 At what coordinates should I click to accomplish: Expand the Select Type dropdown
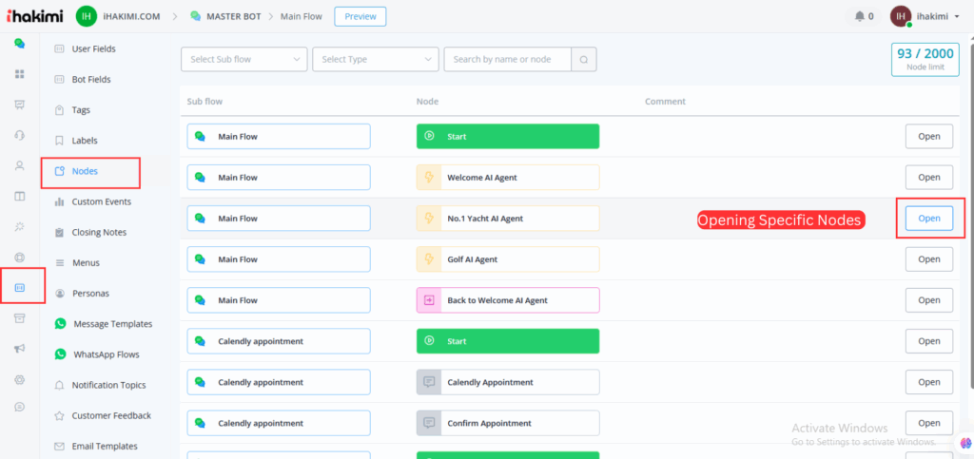(x=375, y=59)
